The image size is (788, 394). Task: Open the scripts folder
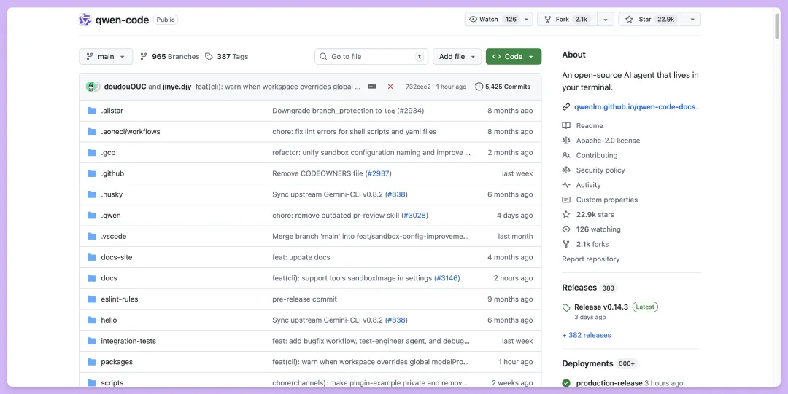(112, 383)
